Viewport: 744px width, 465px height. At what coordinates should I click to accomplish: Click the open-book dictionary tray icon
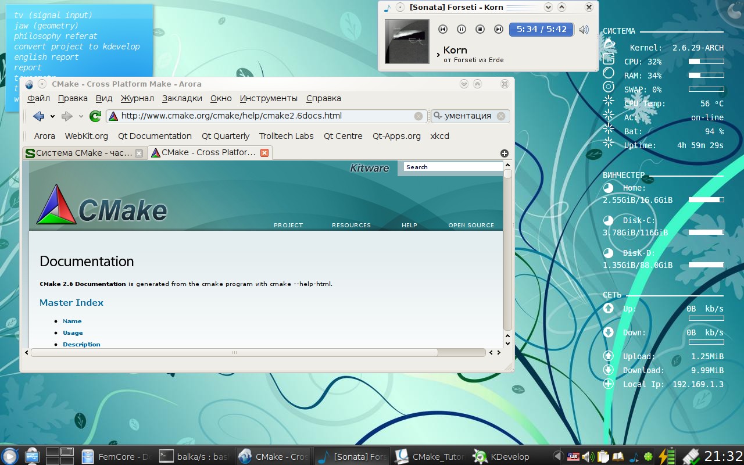(618, 456)
